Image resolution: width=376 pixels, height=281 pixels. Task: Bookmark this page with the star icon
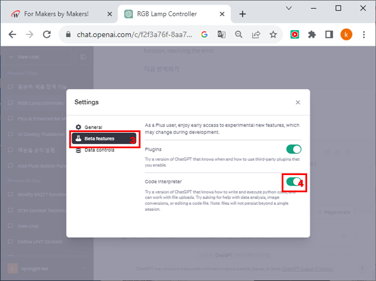coord(273,35)
